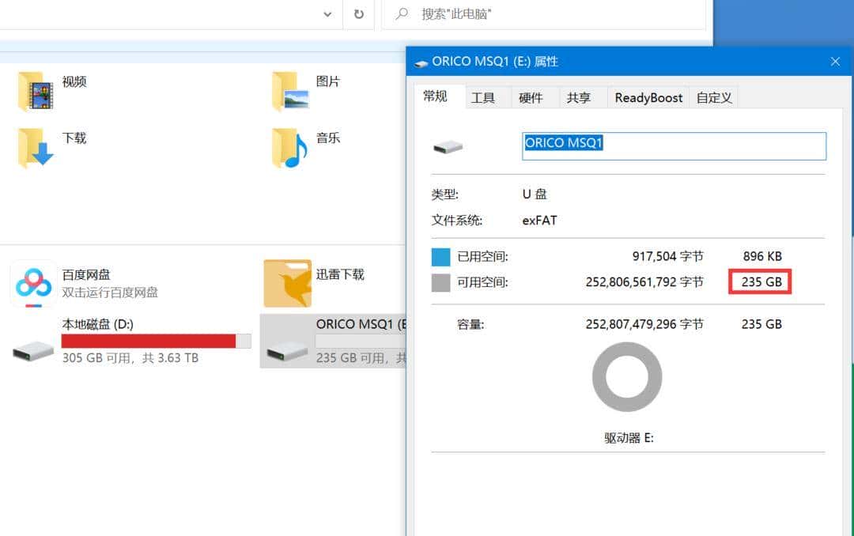The image size is (854, 536).
Task: Click the refresh arrow near the address bar
Action: pos(360,14)
